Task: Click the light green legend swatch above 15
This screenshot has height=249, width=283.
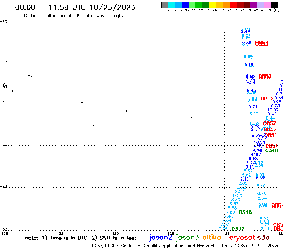Action: tap(192, 5)
